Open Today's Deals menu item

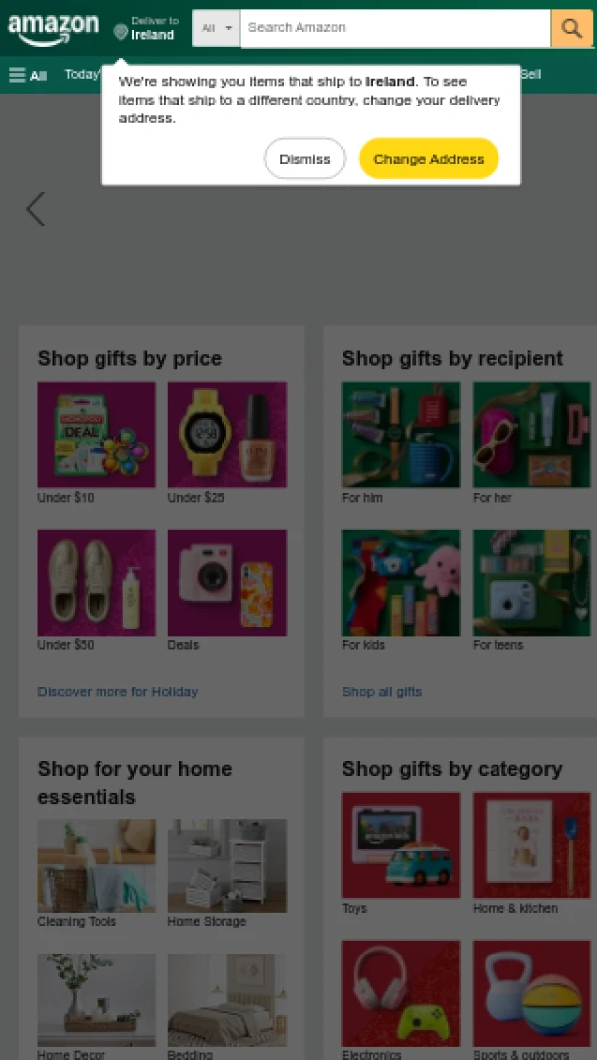(x=83, y=74)
